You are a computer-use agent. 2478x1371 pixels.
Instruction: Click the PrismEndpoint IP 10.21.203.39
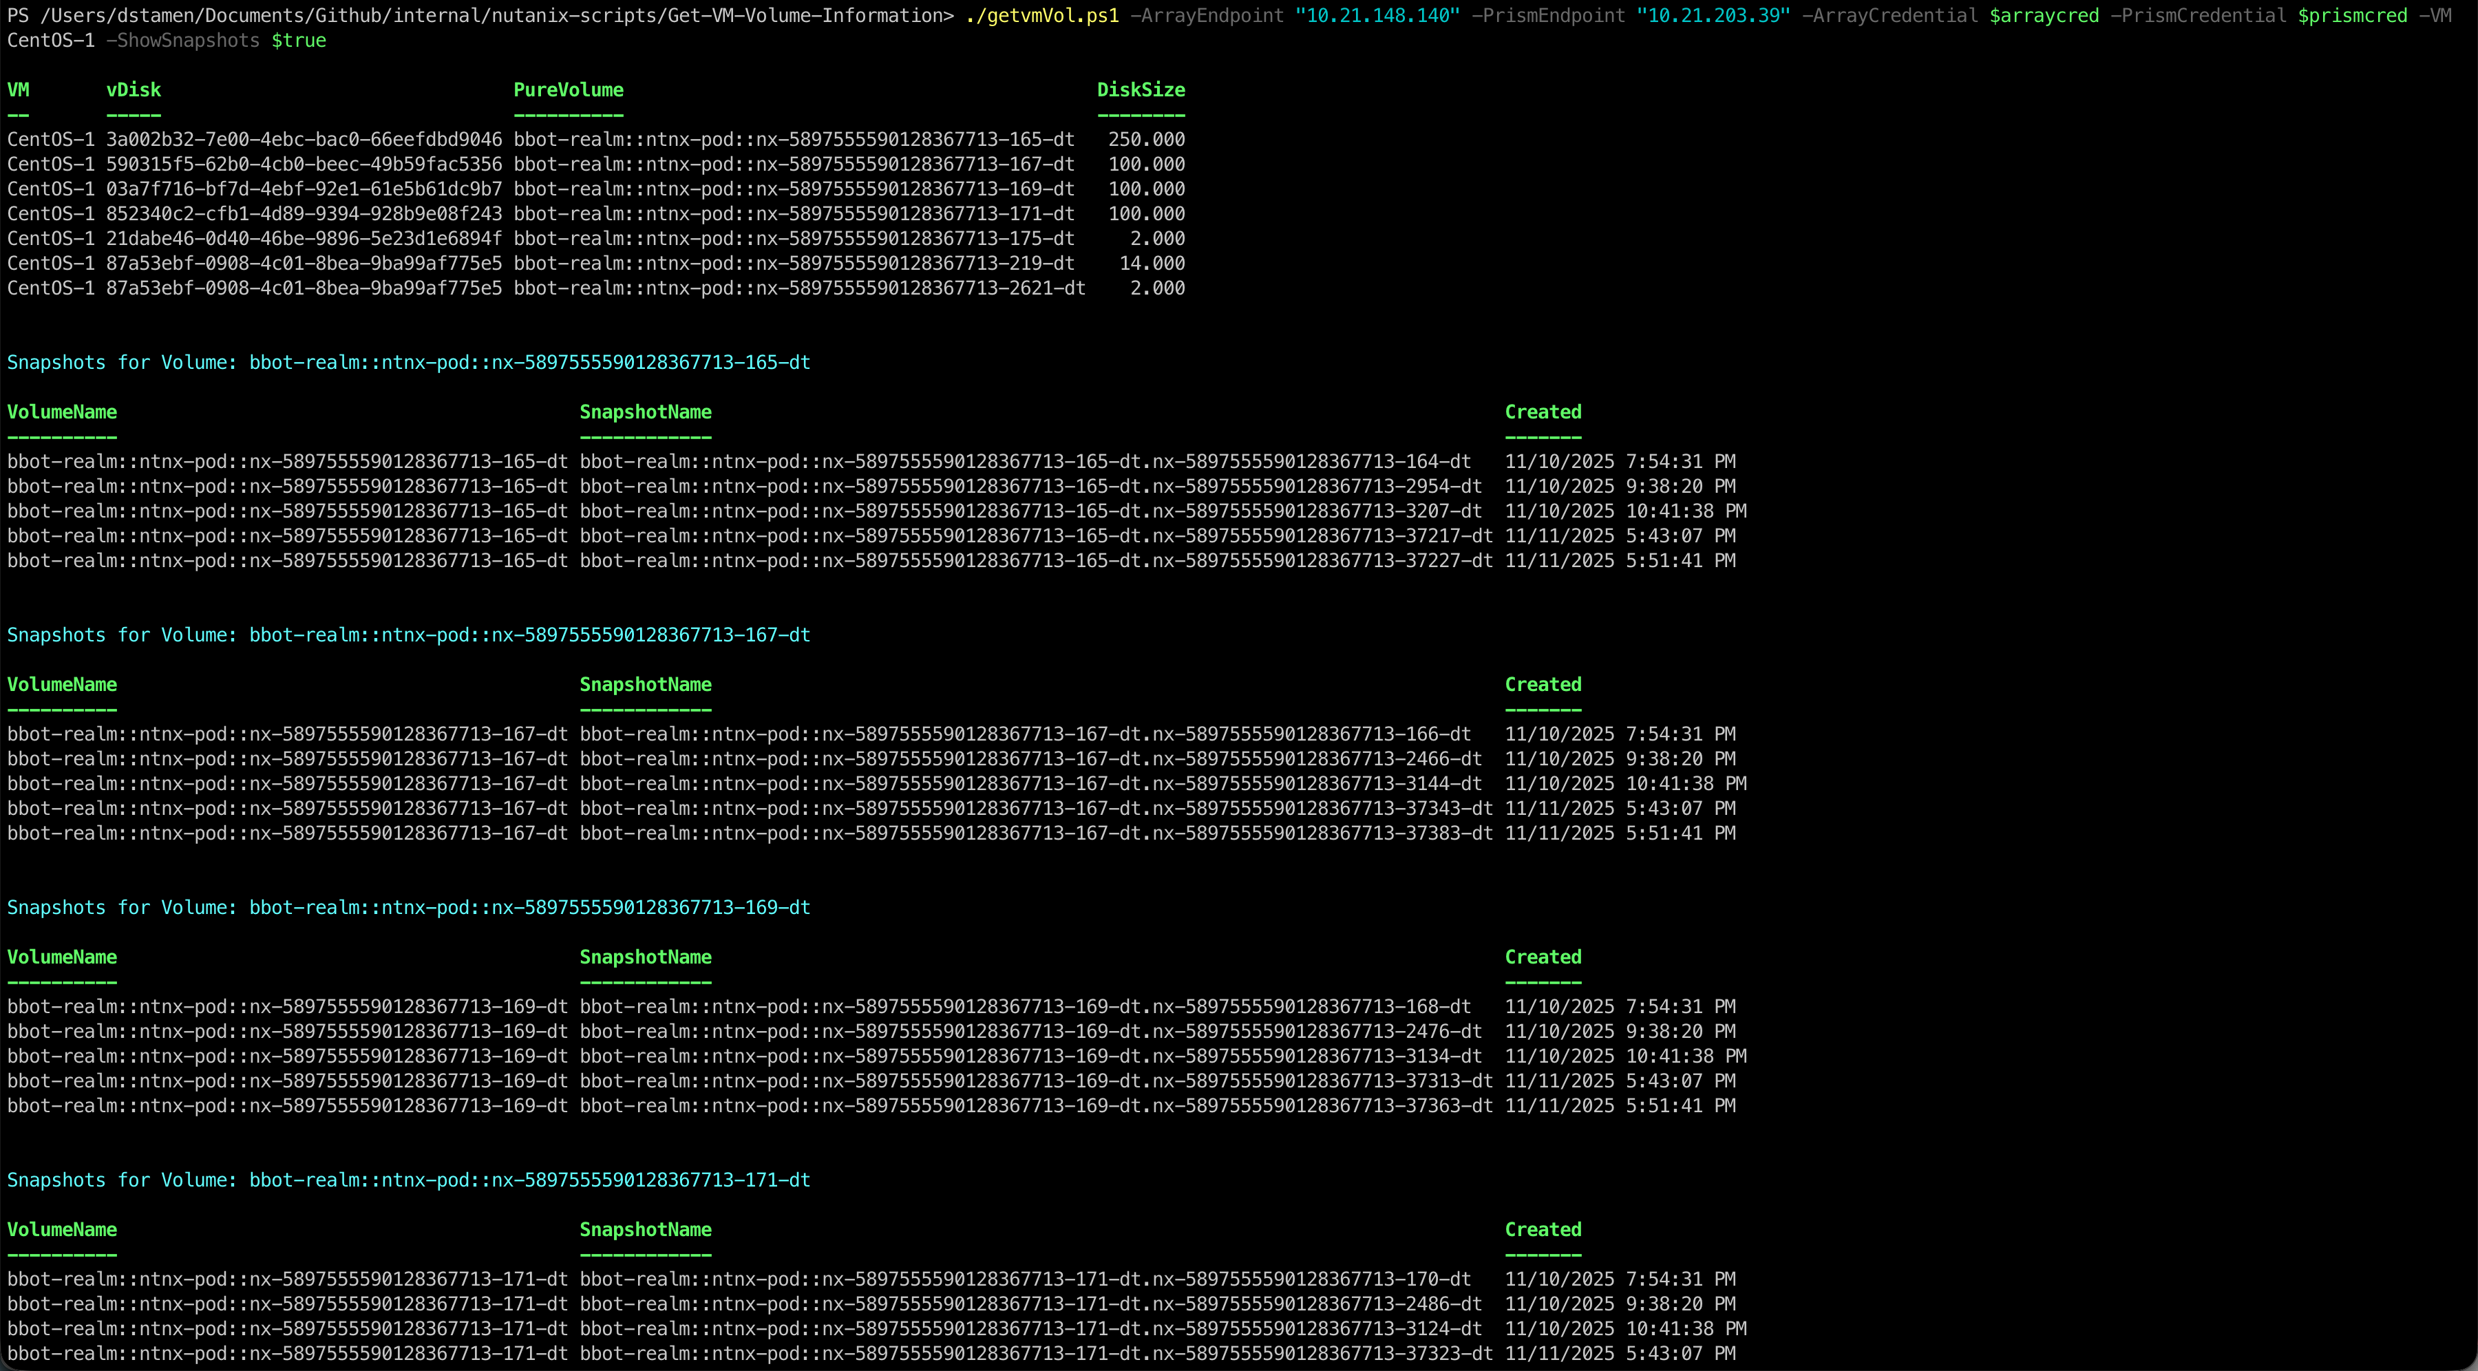[1713, 15]
